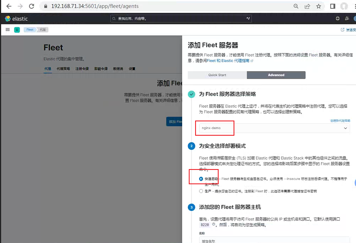The width and height of the screenshot is (356, 243).
Task: Open the Kibana hamburger navigation menu
Action: click(8, 30)
